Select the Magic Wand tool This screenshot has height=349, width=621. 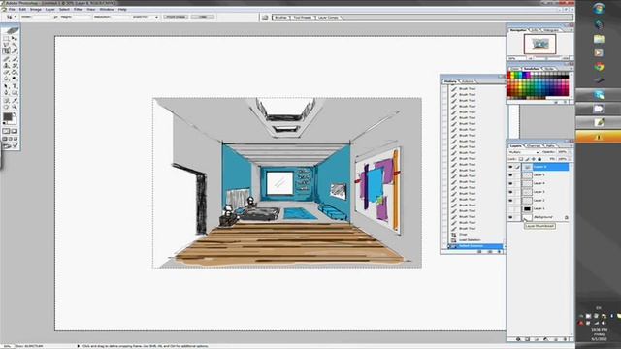tap(14, 44)
